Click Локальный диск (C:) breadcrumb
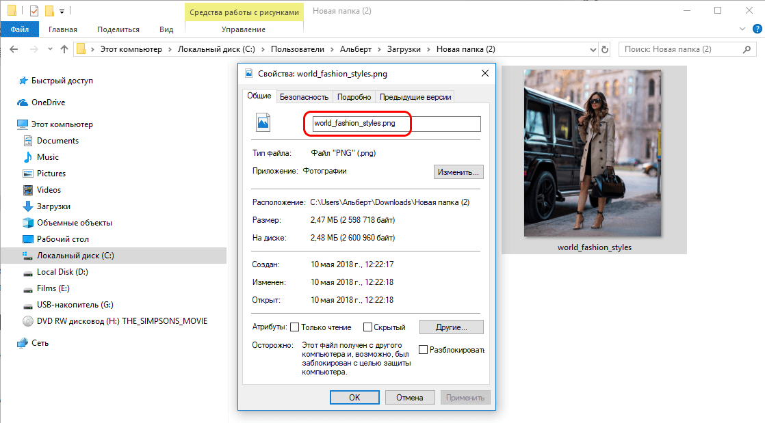 (x=216, y=49)
